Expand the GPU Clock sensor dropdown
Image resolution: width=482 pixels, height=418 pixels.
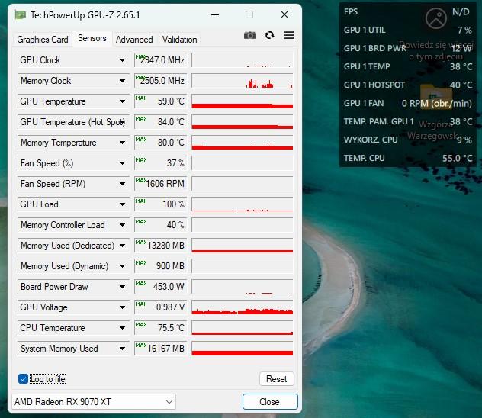point(122,60)
